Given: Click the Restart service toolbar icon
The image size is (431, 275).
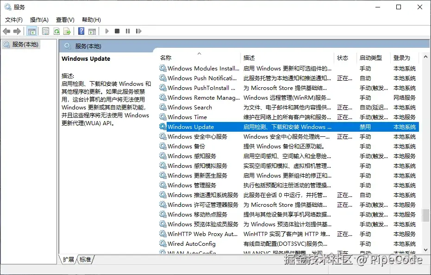Looking at the screenshot, I should pos(138,31).
